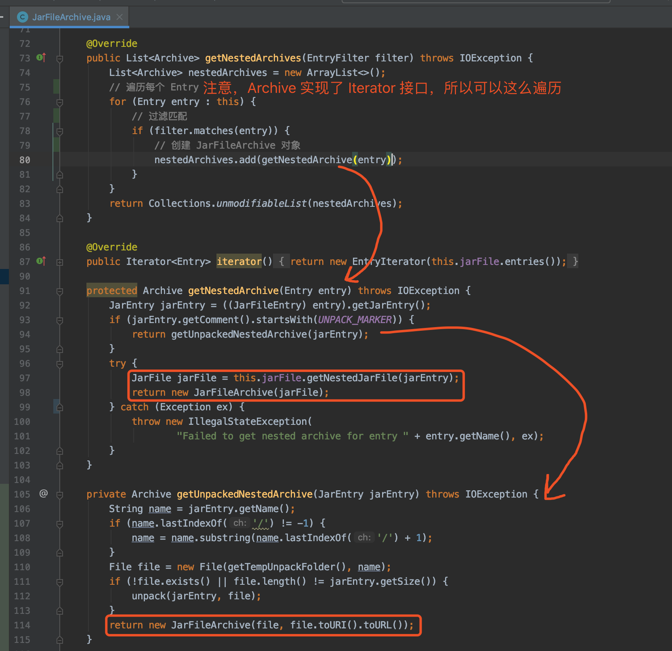Click the "Failed to get nested archive" string
This screenshot has width=672, height=651.
pos(292,436)
